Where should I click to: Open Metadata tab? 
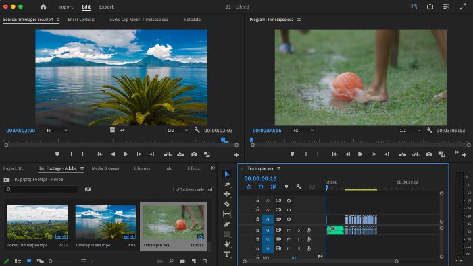coord(192,20)
